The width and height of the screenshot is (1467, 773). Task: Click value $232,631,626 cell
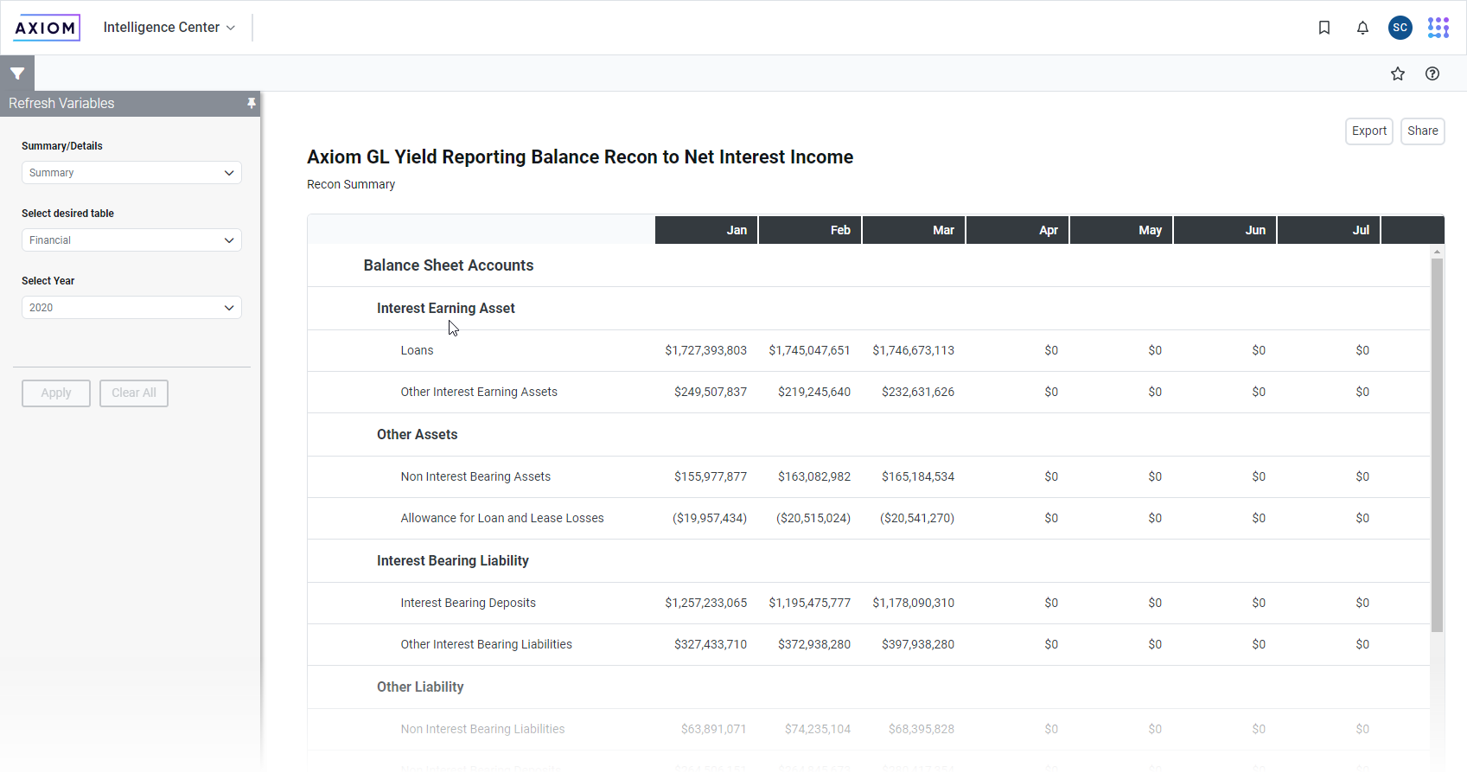click(x=918, y=392)
